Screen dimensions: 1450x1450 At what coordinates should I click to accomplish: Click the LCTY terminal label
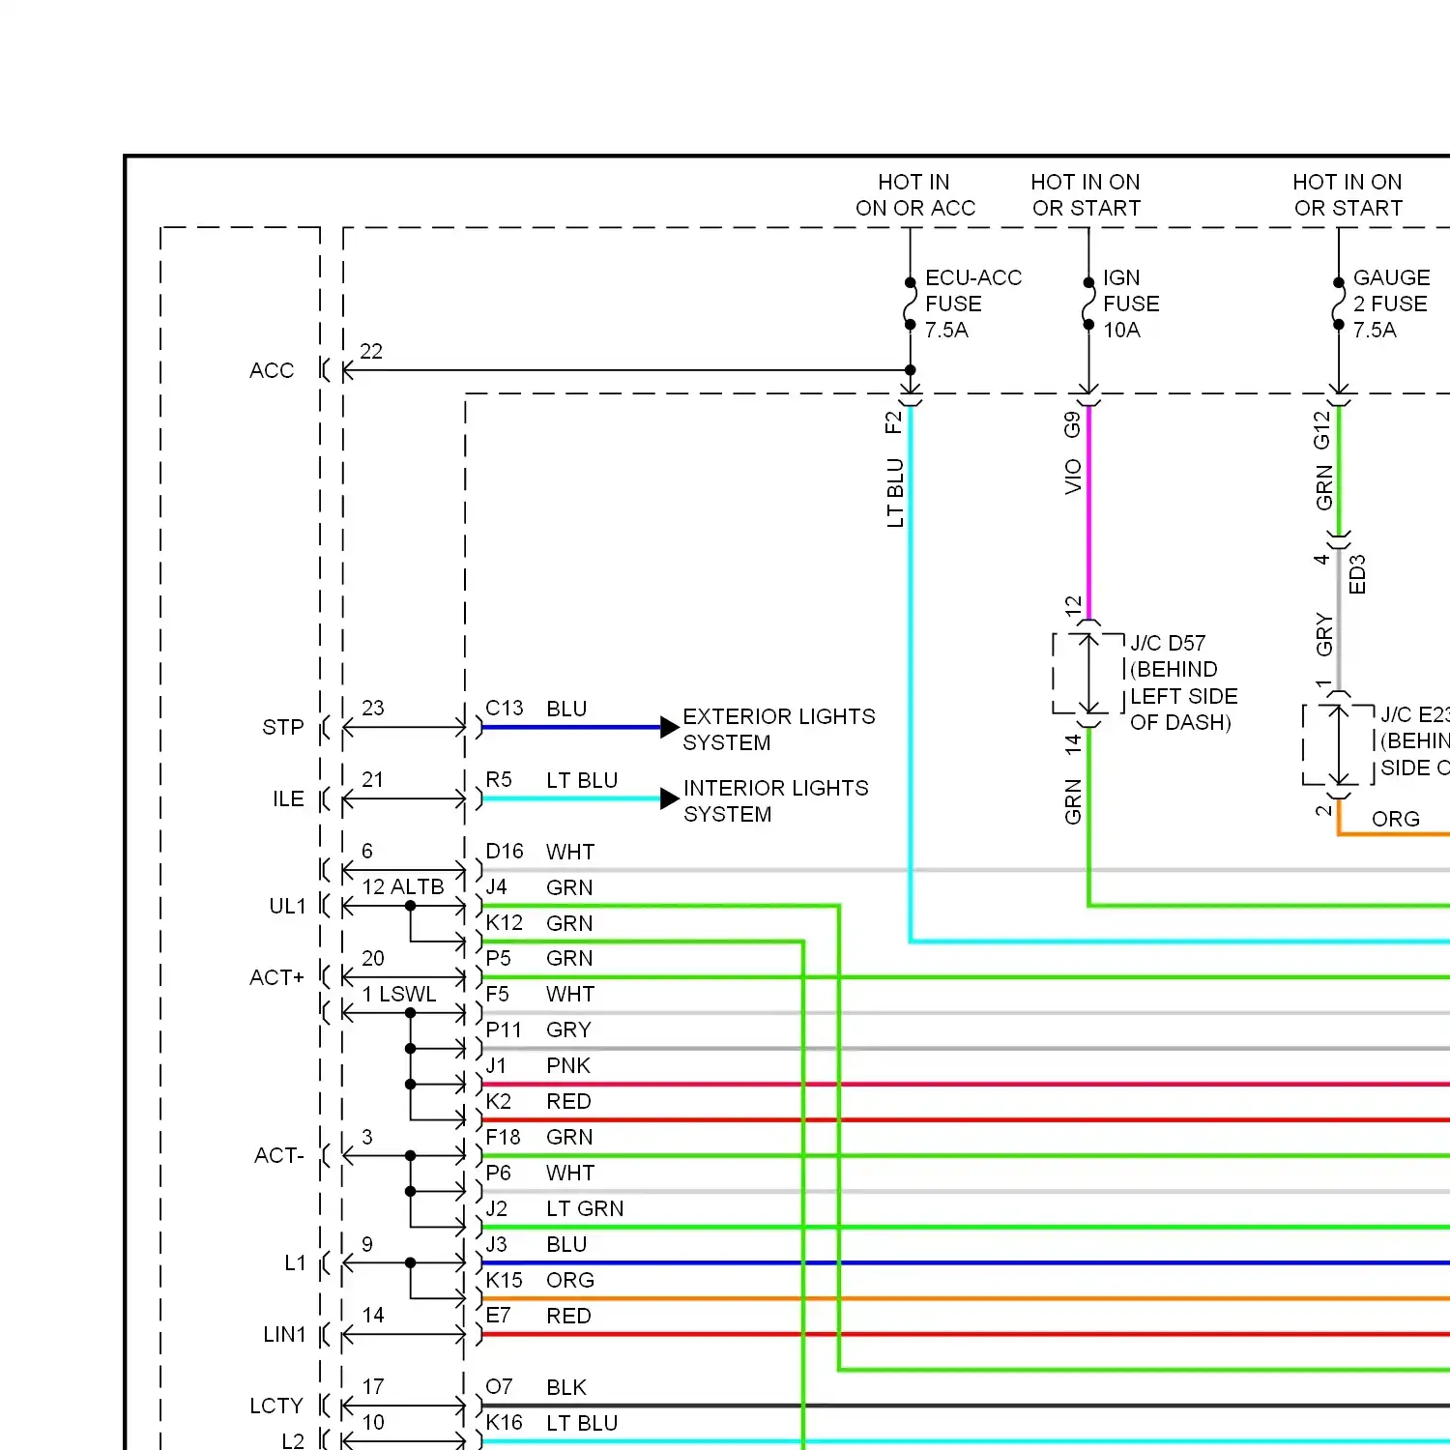coord(276,1406)
